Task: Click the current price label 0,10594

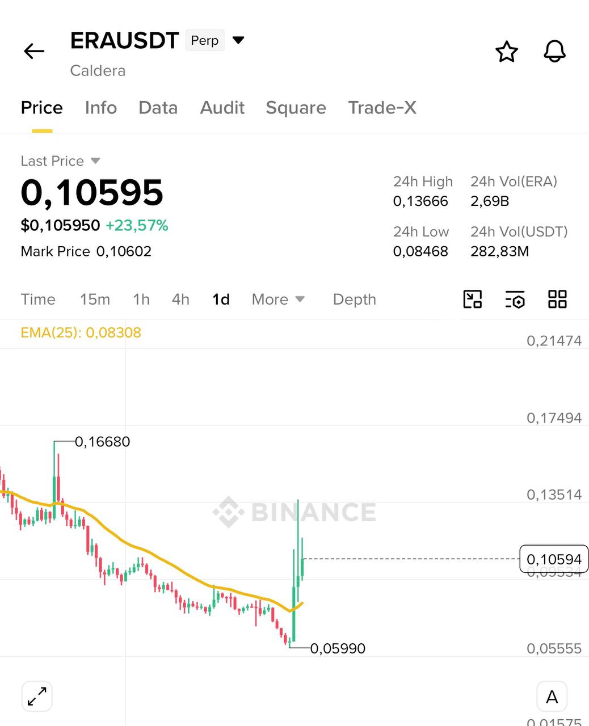Action: tap(554, 559)
